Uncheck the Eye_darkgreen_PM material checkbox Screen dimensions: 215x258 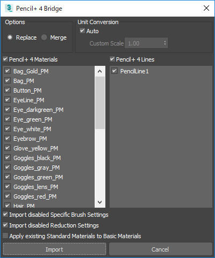pyautogui.click(x=7, y=110)
